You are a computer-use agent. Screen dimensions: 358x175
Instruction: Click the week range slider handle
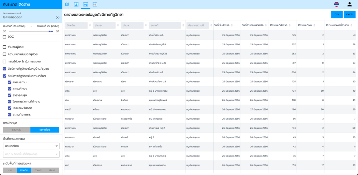tap(51, 31)
